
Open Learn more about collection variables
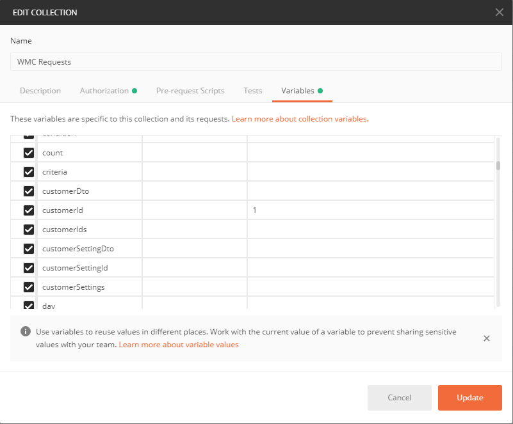point(300,119)
